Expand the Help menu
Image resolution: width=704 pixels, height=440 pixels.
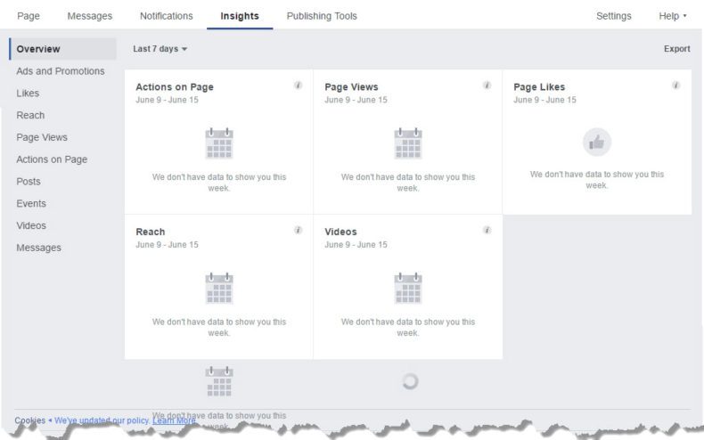coord(672,16)
